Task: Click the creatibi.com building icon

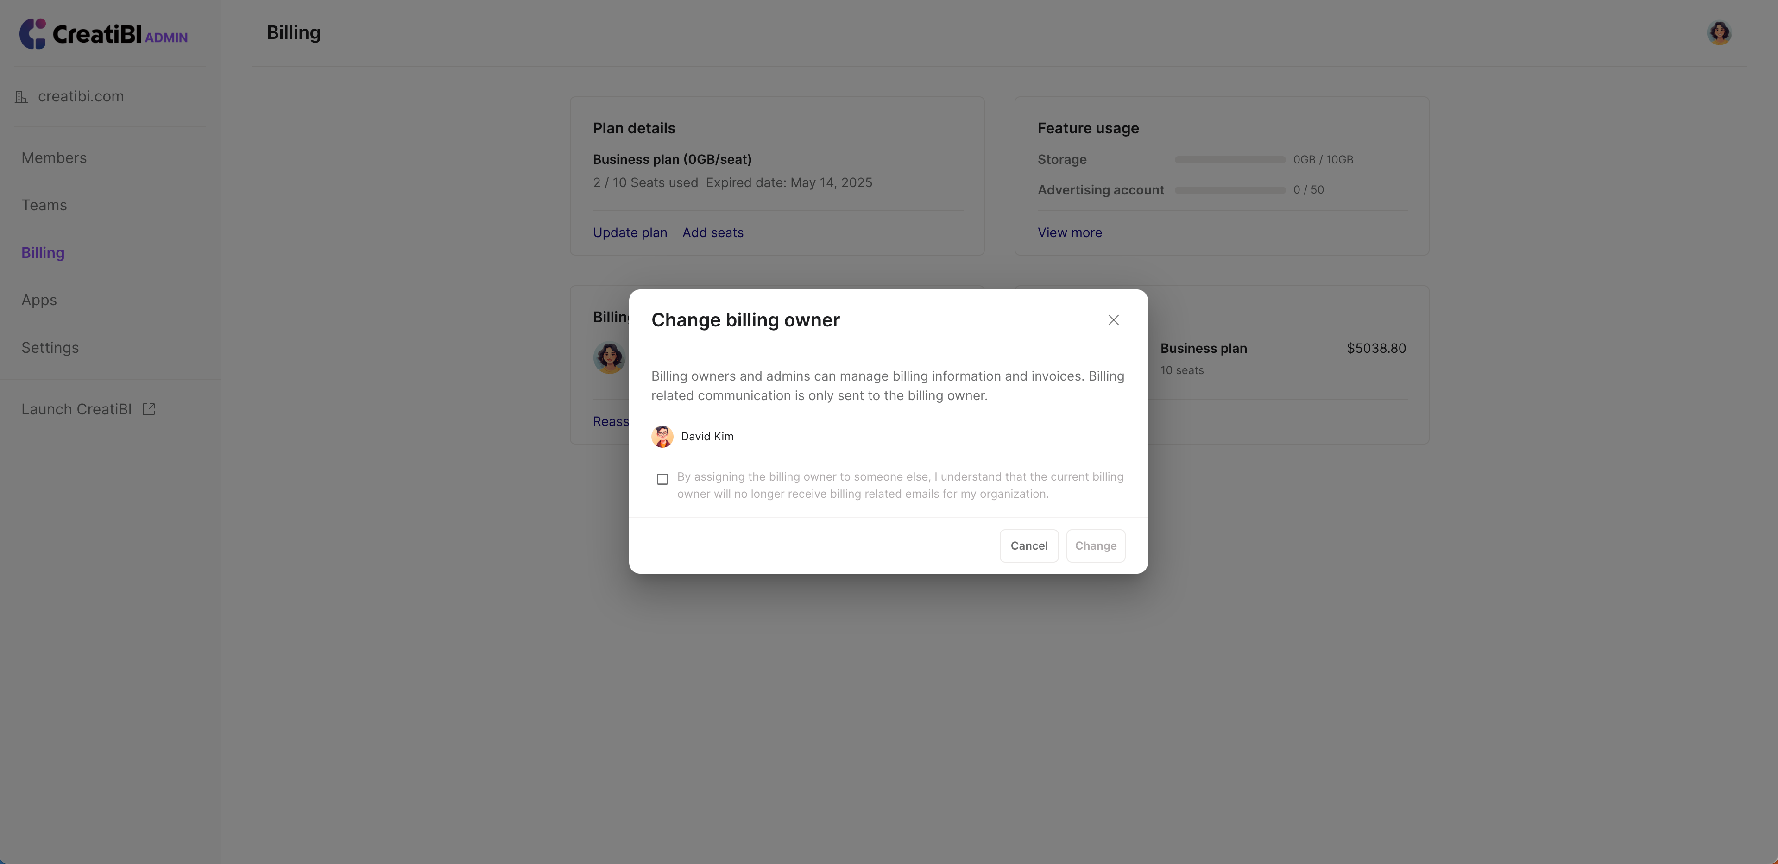Action: click(x=21, y=97)
